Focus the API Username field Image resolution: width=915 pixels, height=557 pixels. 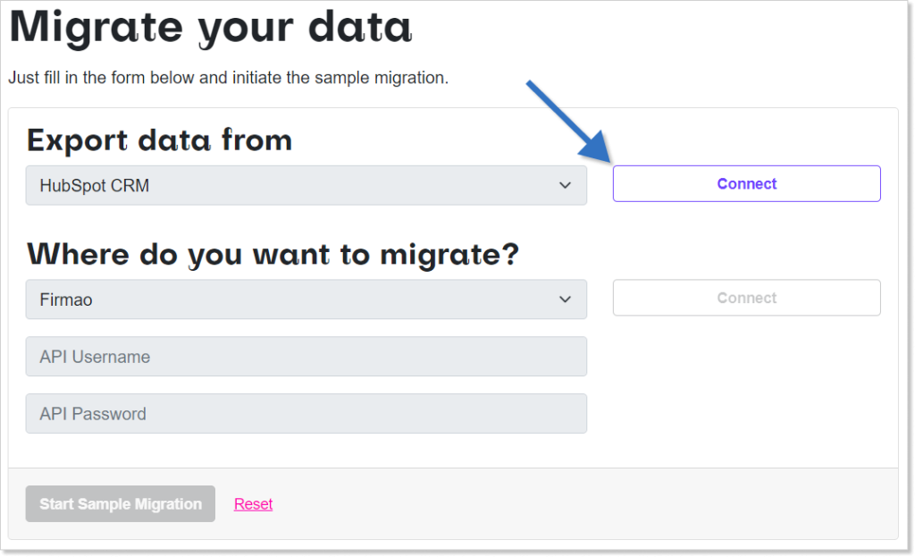[306, 356]
